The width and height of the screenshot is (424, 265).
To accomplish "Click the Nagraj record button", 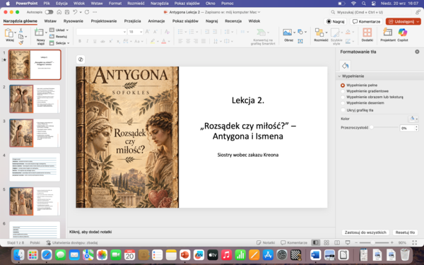I will (335, 22).
